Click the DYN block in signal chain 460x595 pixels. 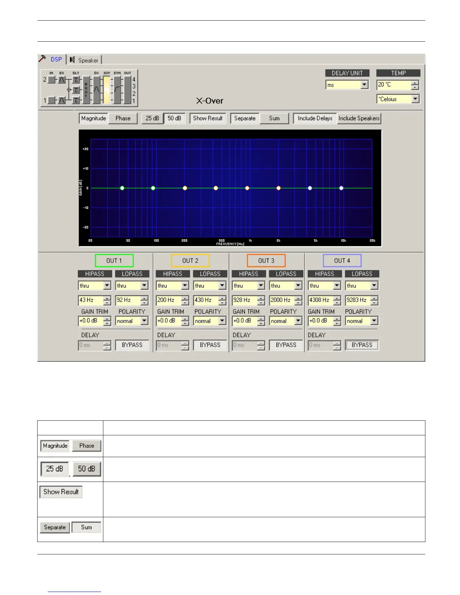click(117, 90)
